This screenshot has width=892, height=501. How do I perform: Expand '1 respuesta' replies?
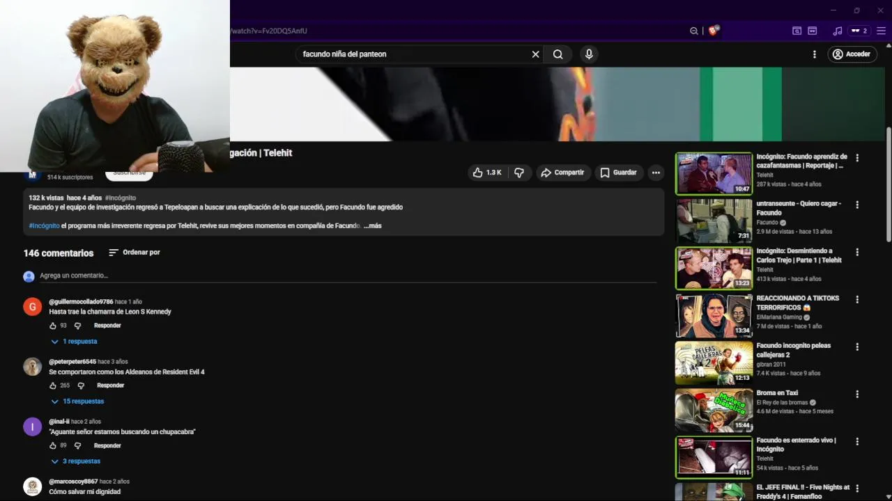(x=74, y=342)
